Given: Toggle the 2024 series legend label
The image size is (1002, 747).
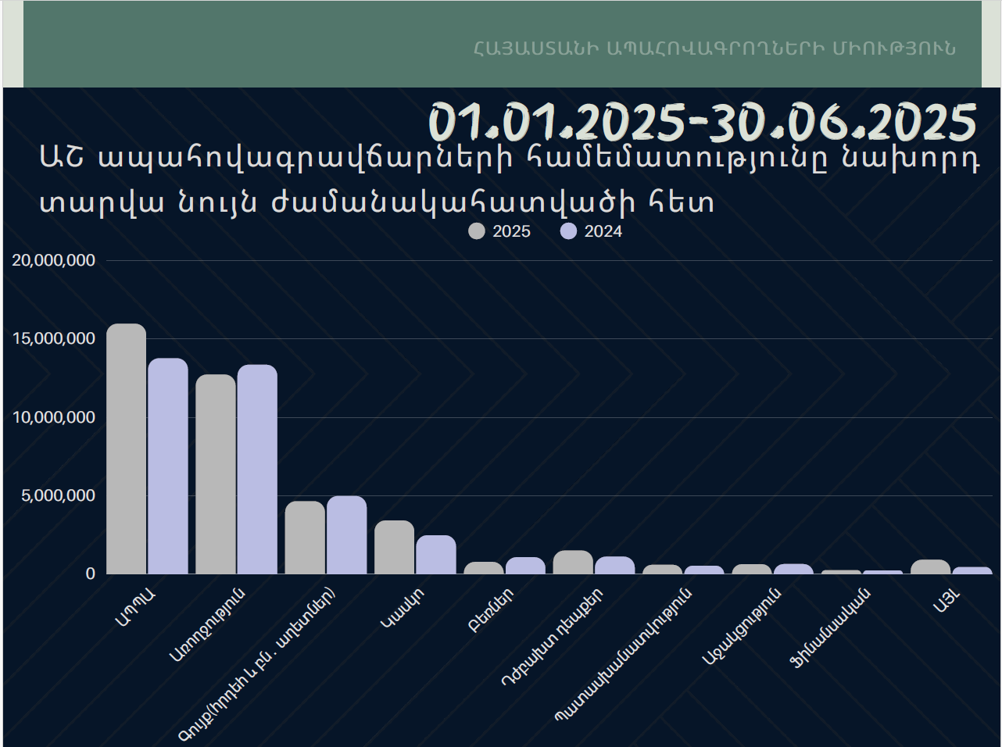Looking at the screenshot, I should pos(603,231).
